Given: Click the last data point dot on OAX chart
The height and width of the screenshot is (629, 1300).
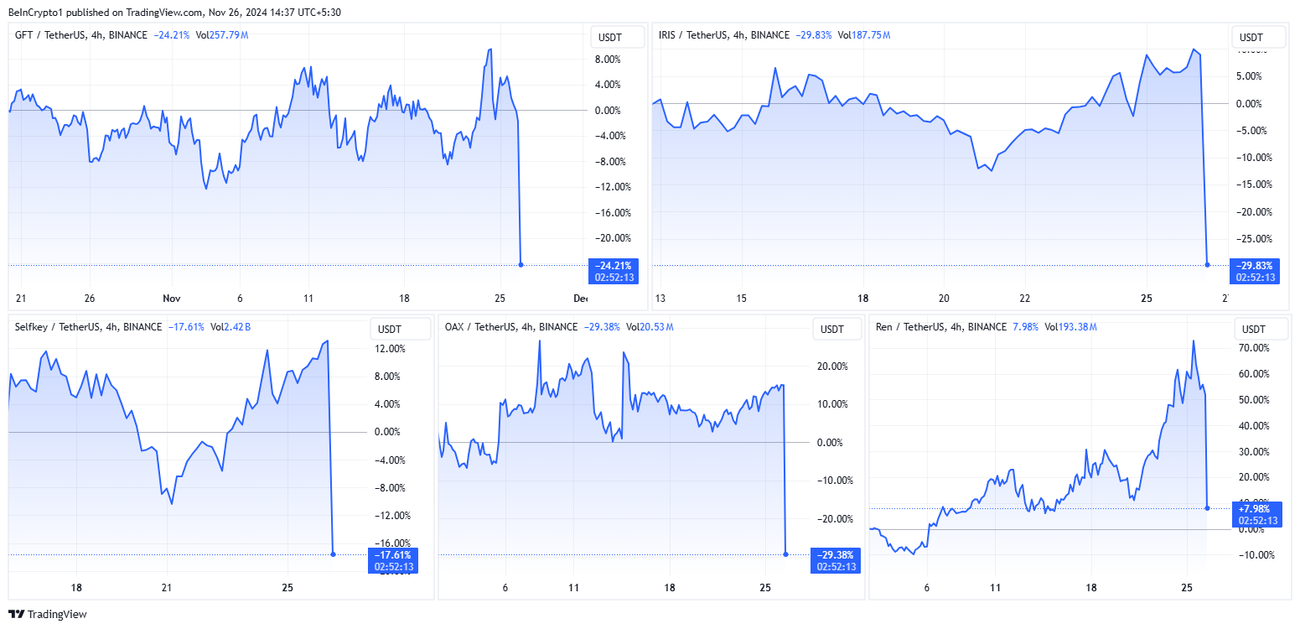Looking at the screenshot, I should (x=786, y=554).
